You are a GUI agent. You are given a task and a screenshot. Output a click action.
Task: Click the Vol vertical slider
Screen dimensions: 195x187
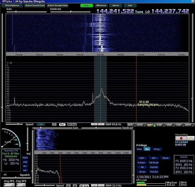(x=27, y=139)
